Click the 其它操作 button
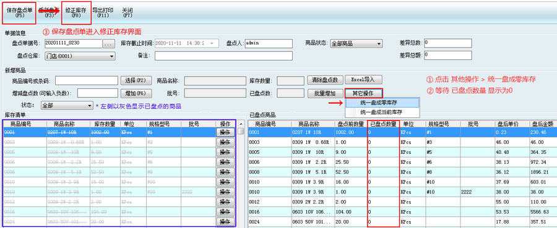557x228 pixels. pos(363,93)
